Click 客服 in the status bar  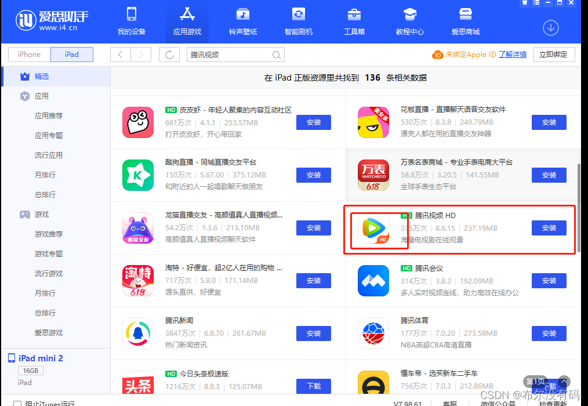tap(449, 404)
